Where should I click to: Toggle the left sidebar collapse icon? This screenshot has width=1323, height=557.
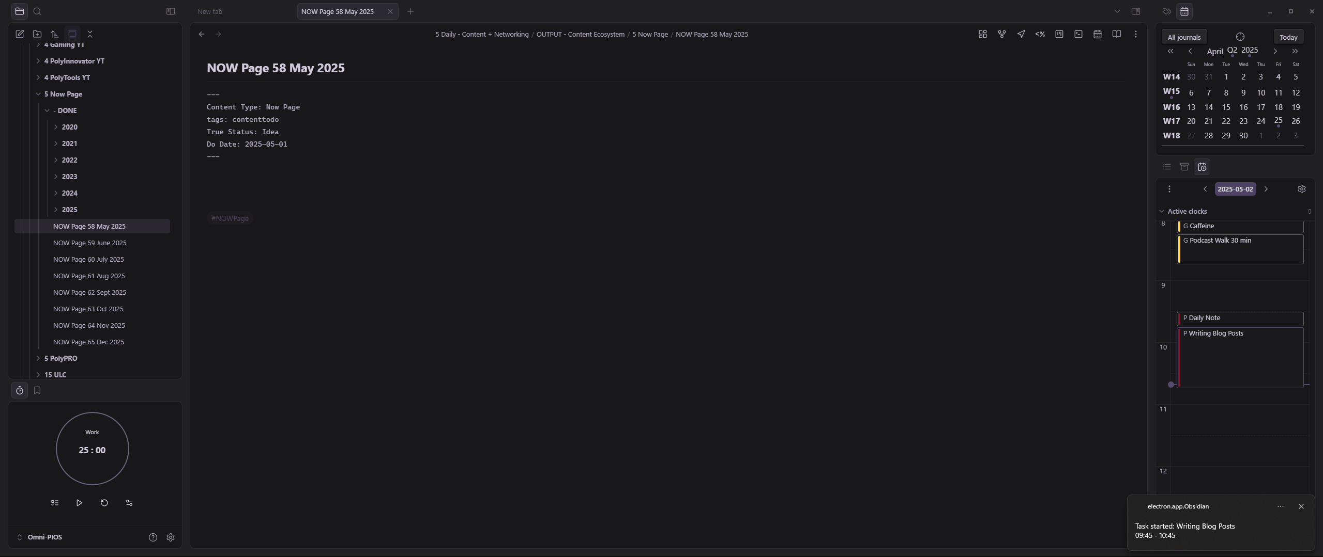[170, 11]
